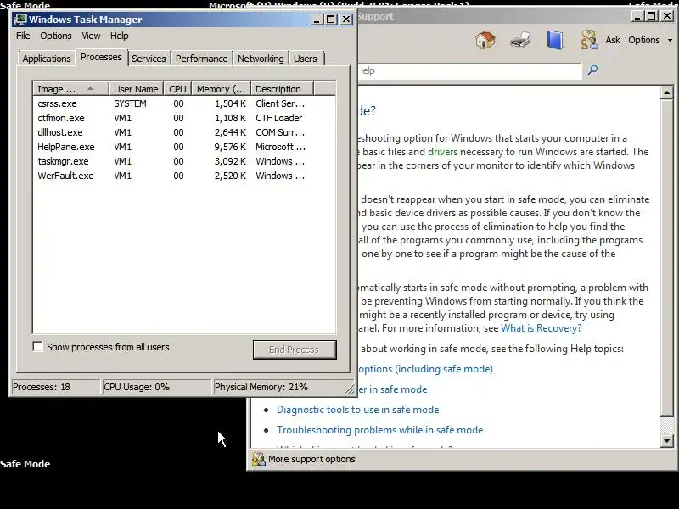
Task: Click Task Manager title bar icon
Action: pos(20,20)
